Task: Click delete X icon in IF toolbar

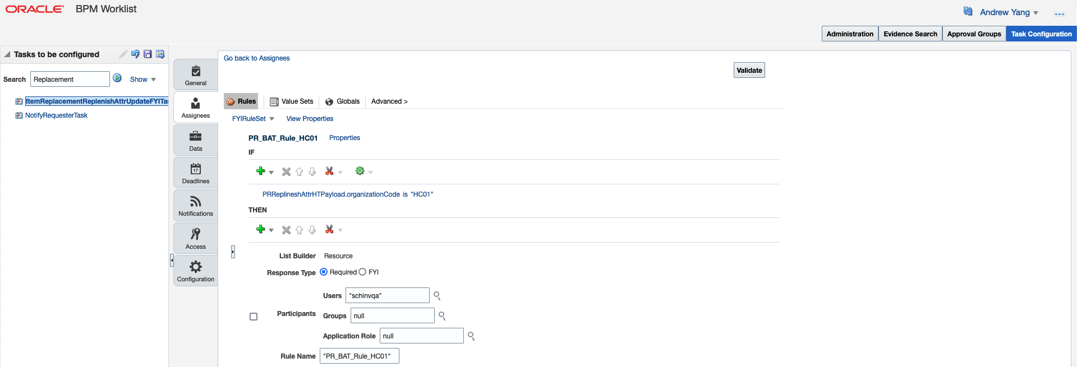Action: point(286,171)
